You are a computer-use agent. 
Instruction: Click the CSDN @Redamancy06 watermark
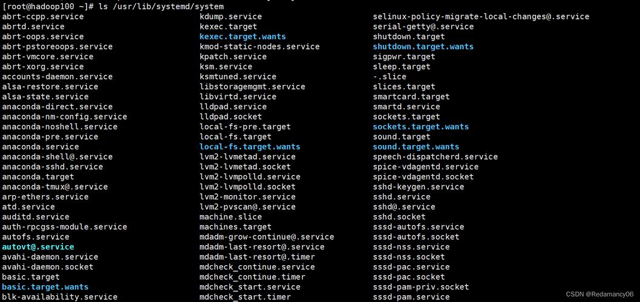(599, 294)
